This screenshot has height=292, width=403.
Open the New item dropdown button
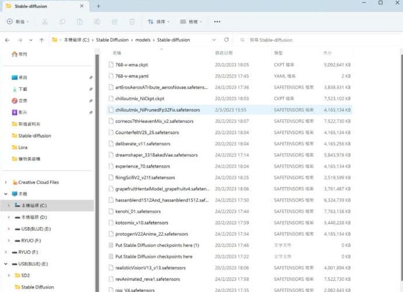[x=18, y=22]
